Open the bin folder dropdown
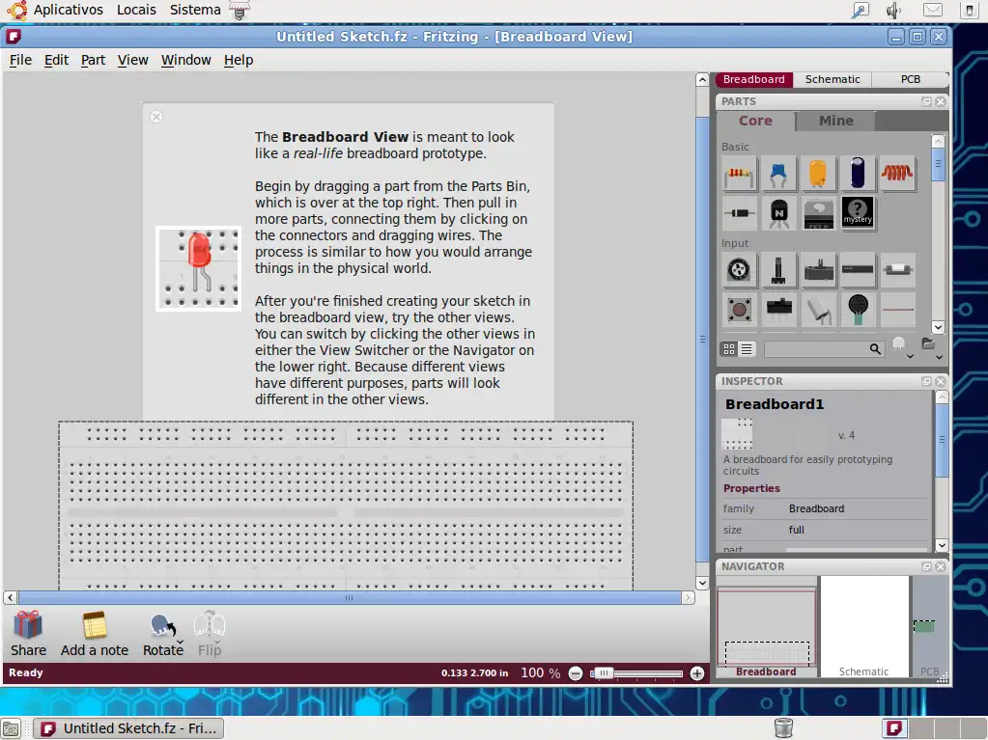988x740 pixels. [931, 348]
